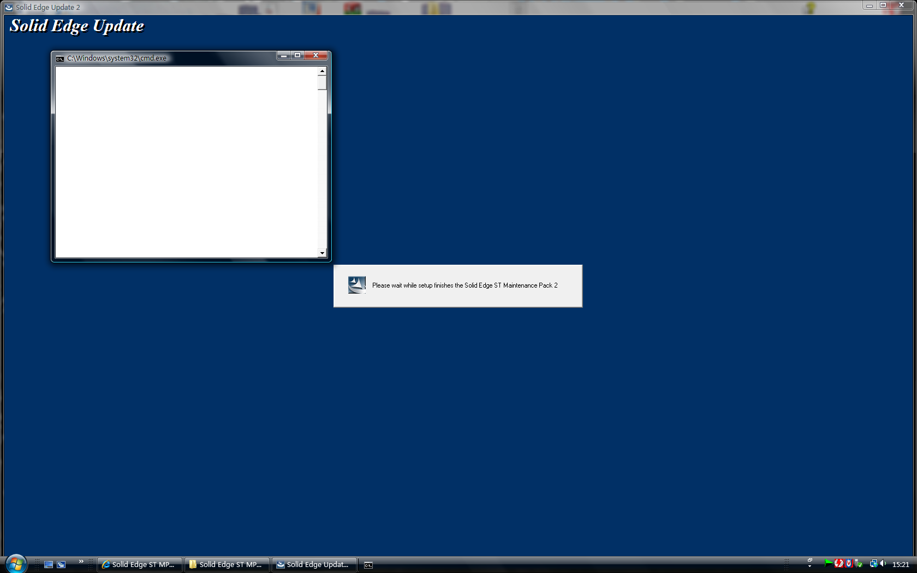Viewport: 917px width, 573px height.
Task: Open the Windows Start orb
Action: (16, 564)
